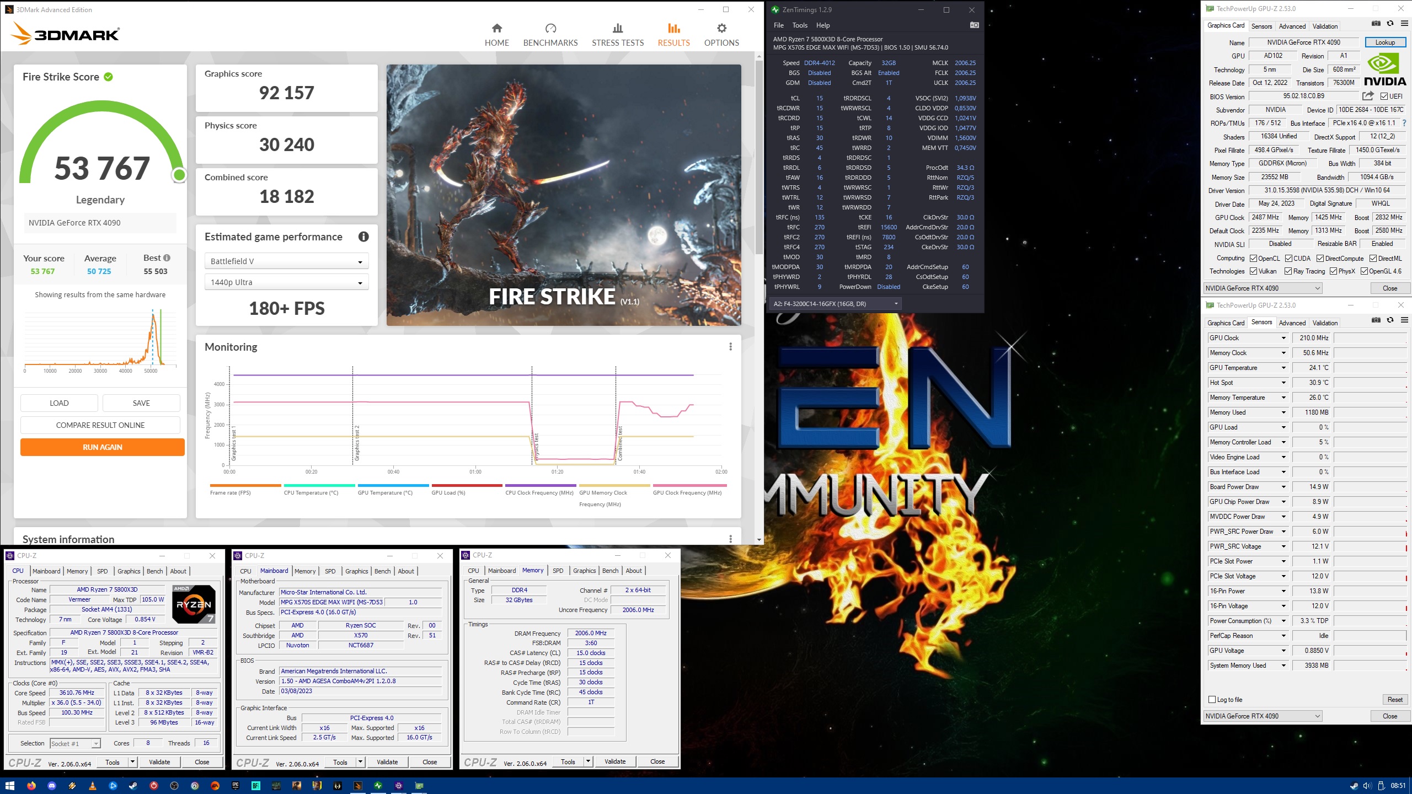Open Discord from the taskbar
1412x794 pixels.
point(52,786)
